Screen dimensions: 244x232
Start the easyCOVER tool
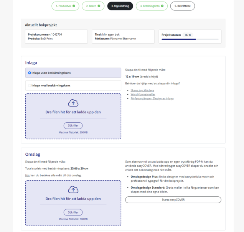(x=173, y=200)
